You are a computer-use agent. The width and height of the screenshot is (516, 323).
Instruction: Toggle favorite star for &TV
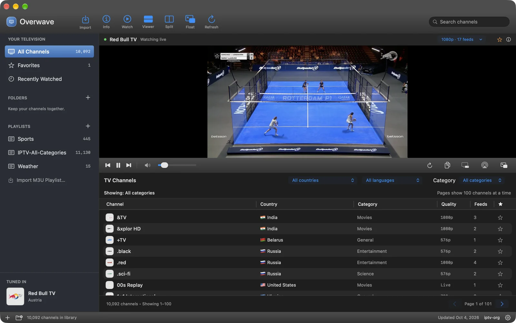(500, 217)
